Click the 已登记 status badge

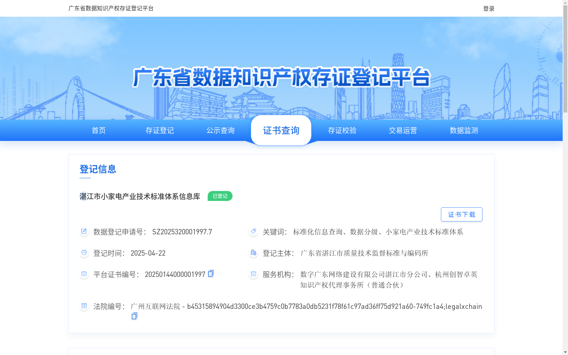(x=220, y=196)
